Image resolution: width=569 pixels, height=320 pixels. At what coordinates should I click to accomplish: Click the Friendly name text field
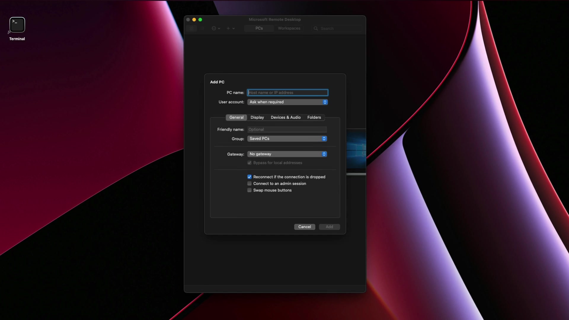click(x=287, y=129)
